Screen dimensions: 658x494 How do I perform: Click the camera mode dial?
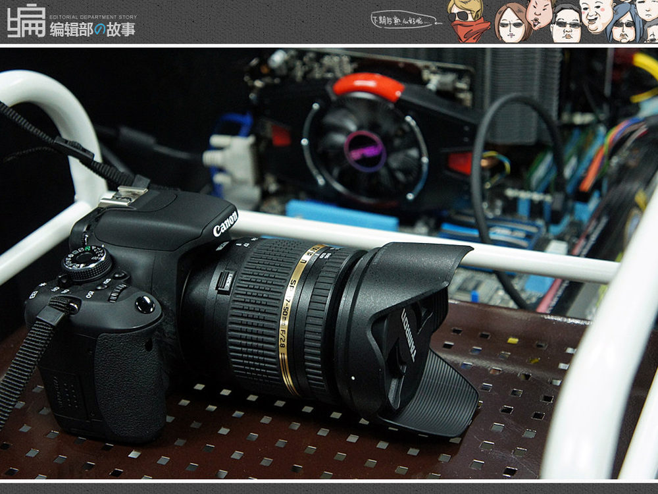(x=87, y=263)
